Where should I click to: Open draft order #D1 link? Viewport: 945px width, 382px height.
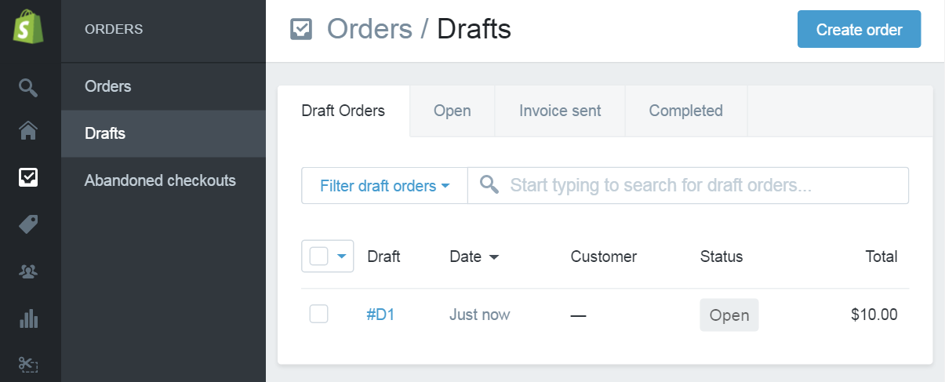[x=380, y=315]
